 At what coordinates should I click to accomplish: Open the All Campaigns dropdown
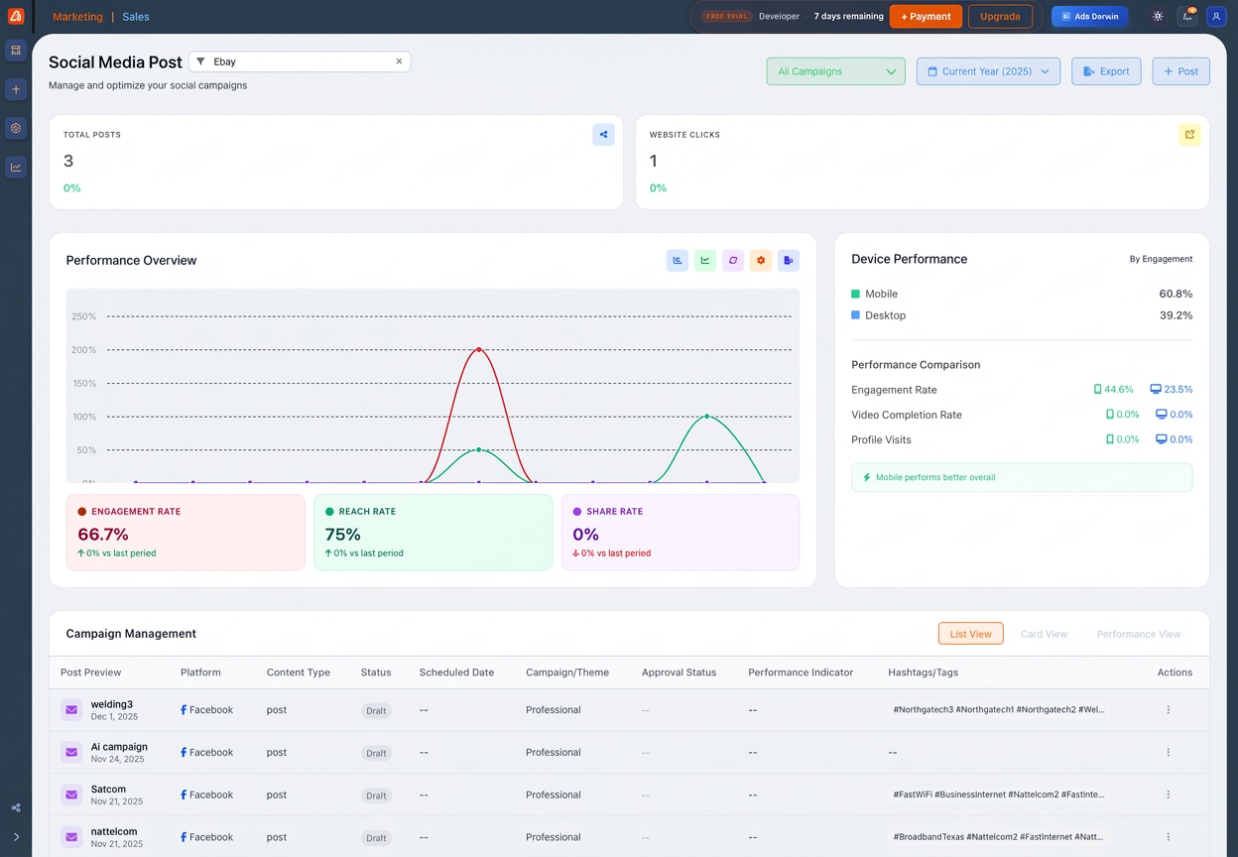[x=835, y=71]
